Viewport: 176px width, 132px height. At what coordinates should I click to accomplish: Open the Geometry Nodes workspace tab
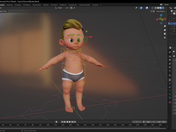click(84, 5)
